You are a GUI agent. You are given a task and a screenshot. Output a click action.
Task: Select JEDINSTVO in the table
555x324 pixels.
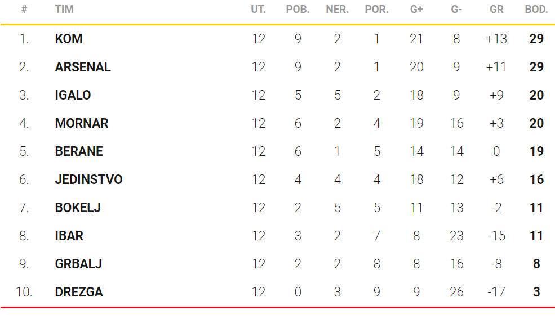coord(88,179)
